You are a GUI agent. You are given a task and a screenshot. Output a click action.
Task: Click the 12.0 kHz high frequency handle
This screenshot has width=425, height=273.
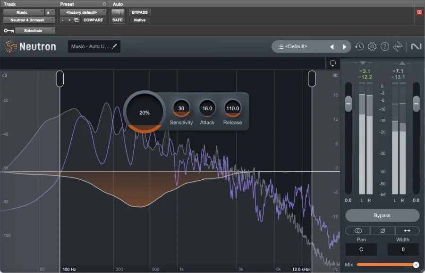(312, 79)
